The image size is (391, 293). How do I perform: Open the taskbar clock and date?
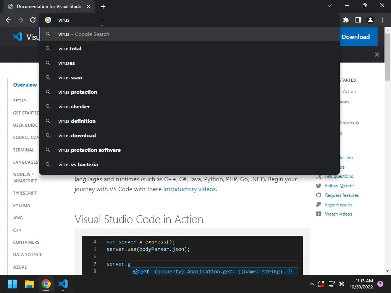361,284
